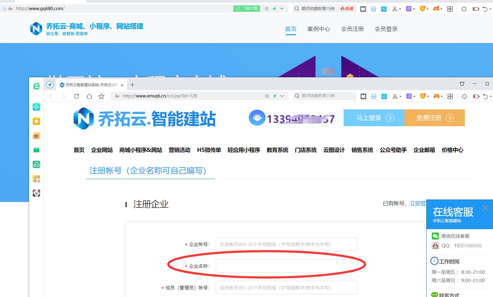Expand the address bar dropdown in front window

(282, 96)
